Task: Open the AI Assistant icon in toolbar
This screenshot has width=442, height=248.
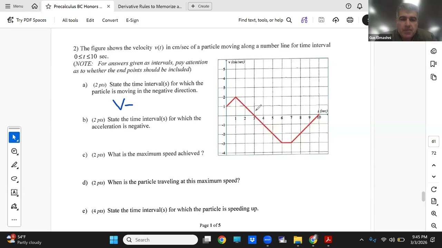Action: 304,20
